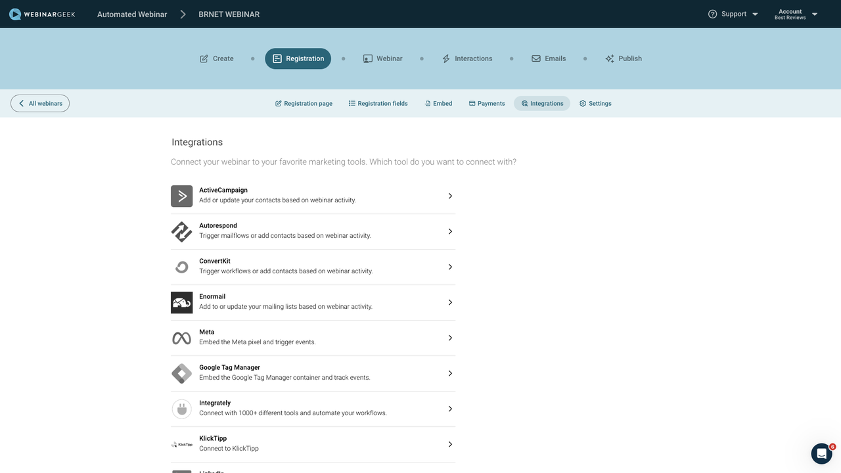Expand the ActiveCampaign integration chevron
Viewport: 841px width, 473px height.
point(450,196)
